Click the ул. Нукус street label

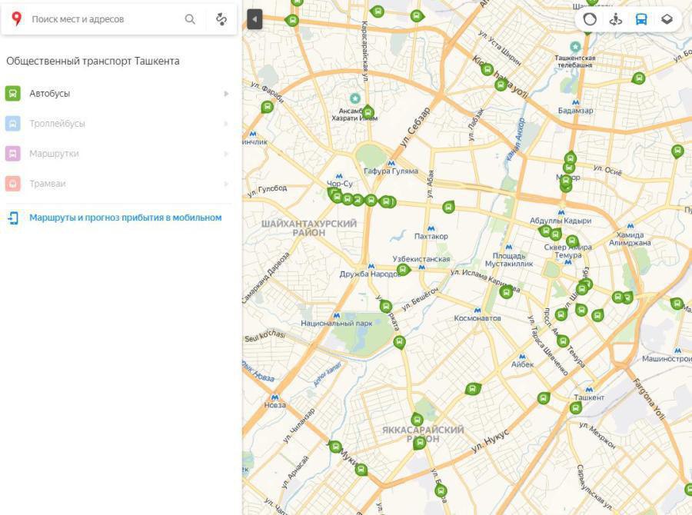point(490,440)
